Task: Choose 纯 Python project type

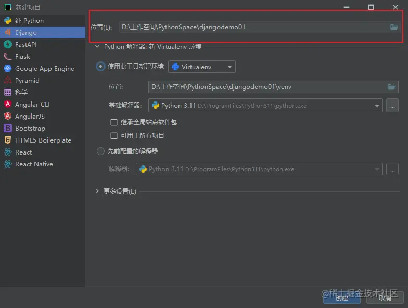Action: click(x=43, y=21)
